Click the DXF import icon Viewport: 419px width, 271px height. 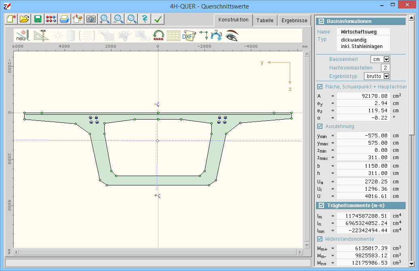[188, 36]
